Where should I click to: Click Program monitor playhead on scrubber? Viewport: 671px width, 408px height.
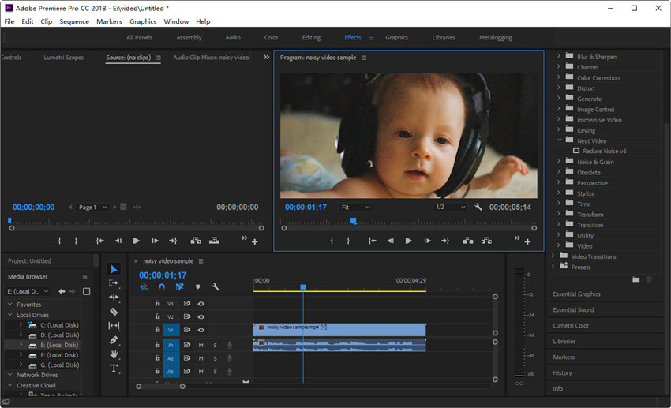click(354, 221)
